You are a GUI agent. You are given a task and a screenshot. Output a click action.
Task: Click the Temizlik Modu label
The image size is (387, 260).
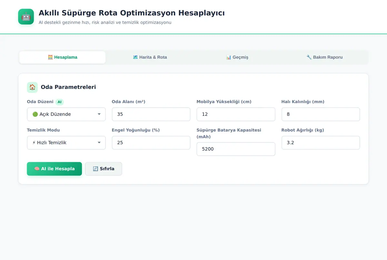point(43,130)
